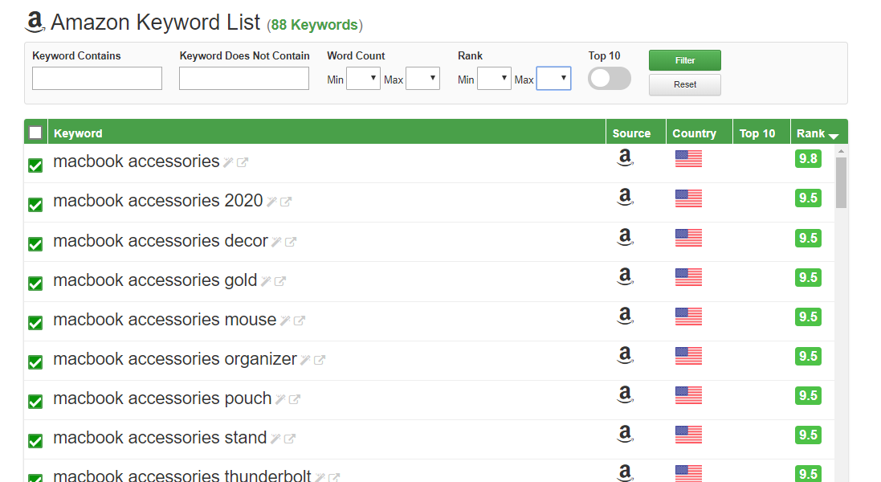Click the '88 Keywords' count link
This screenshot has width=881, height=482.
(315, 25)
